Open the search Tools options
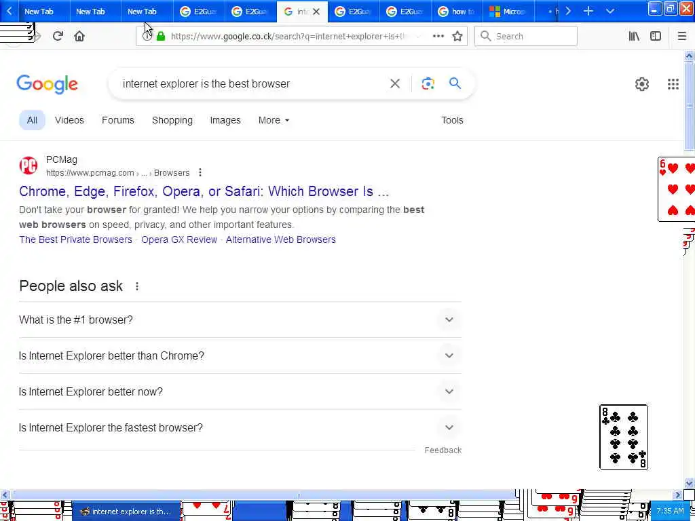 (452, 120)
